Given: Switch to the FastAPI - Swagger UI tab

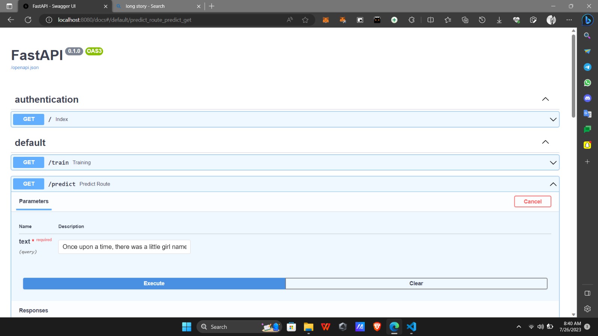Looking at the screenshot, I should (65, 6).
